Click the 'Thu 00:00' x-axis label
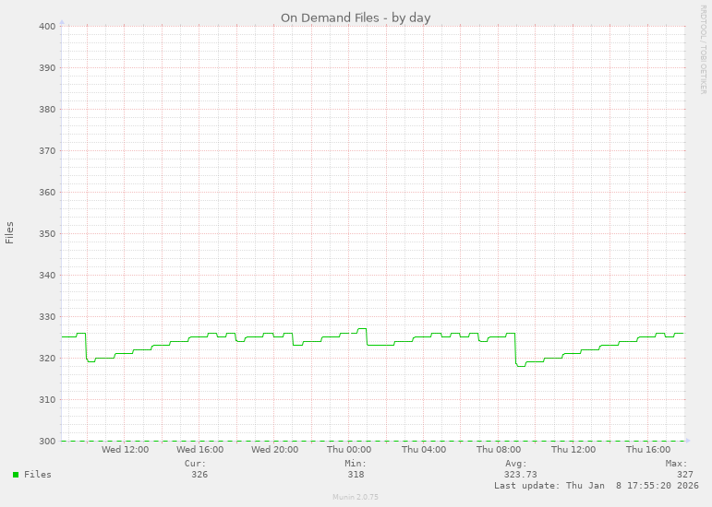Viewport: 712px width, 507px height. coord(349,450)
